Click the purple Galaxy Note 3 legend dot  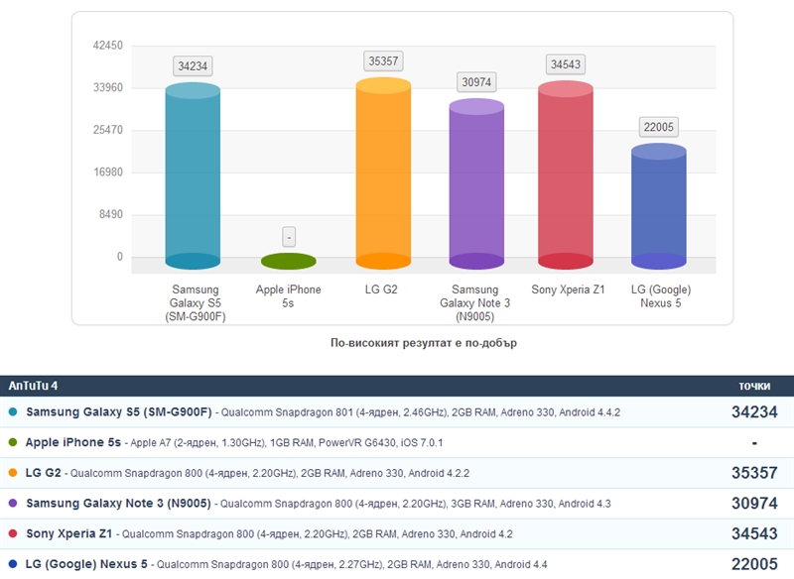coord(12,504)
